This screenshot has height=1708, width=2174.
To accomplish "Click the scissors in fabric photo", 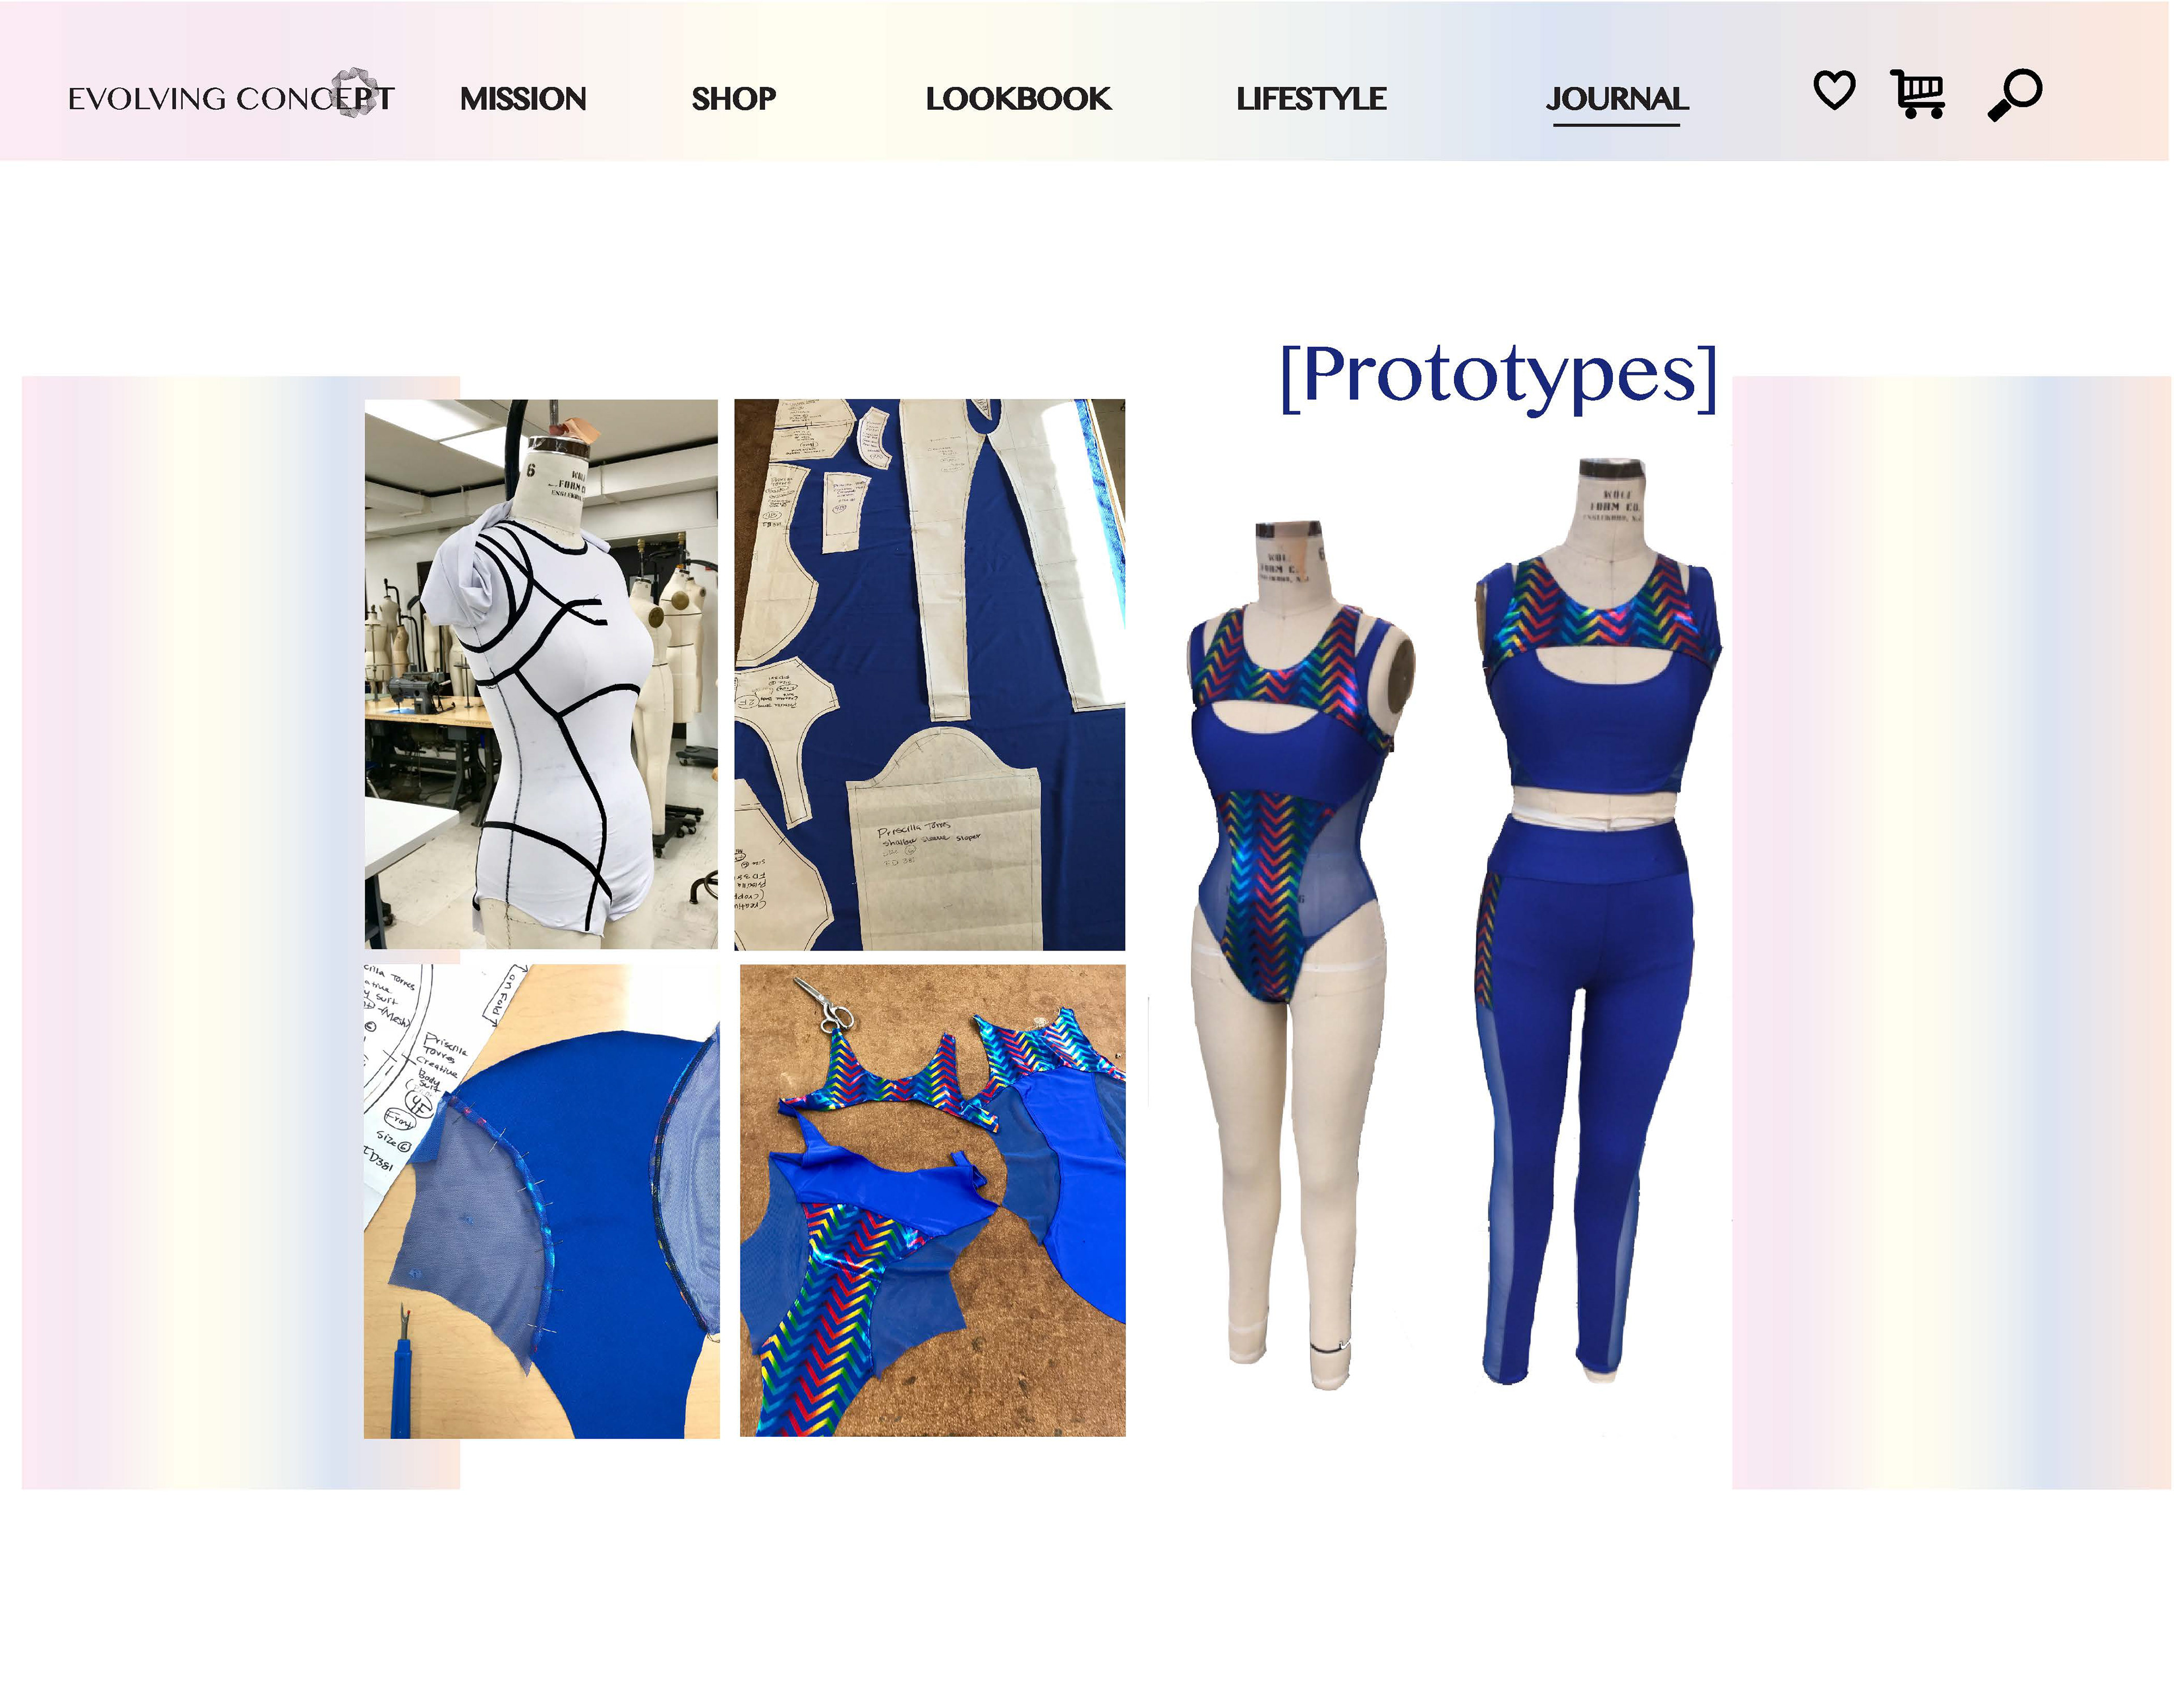I will point(824,1004).
